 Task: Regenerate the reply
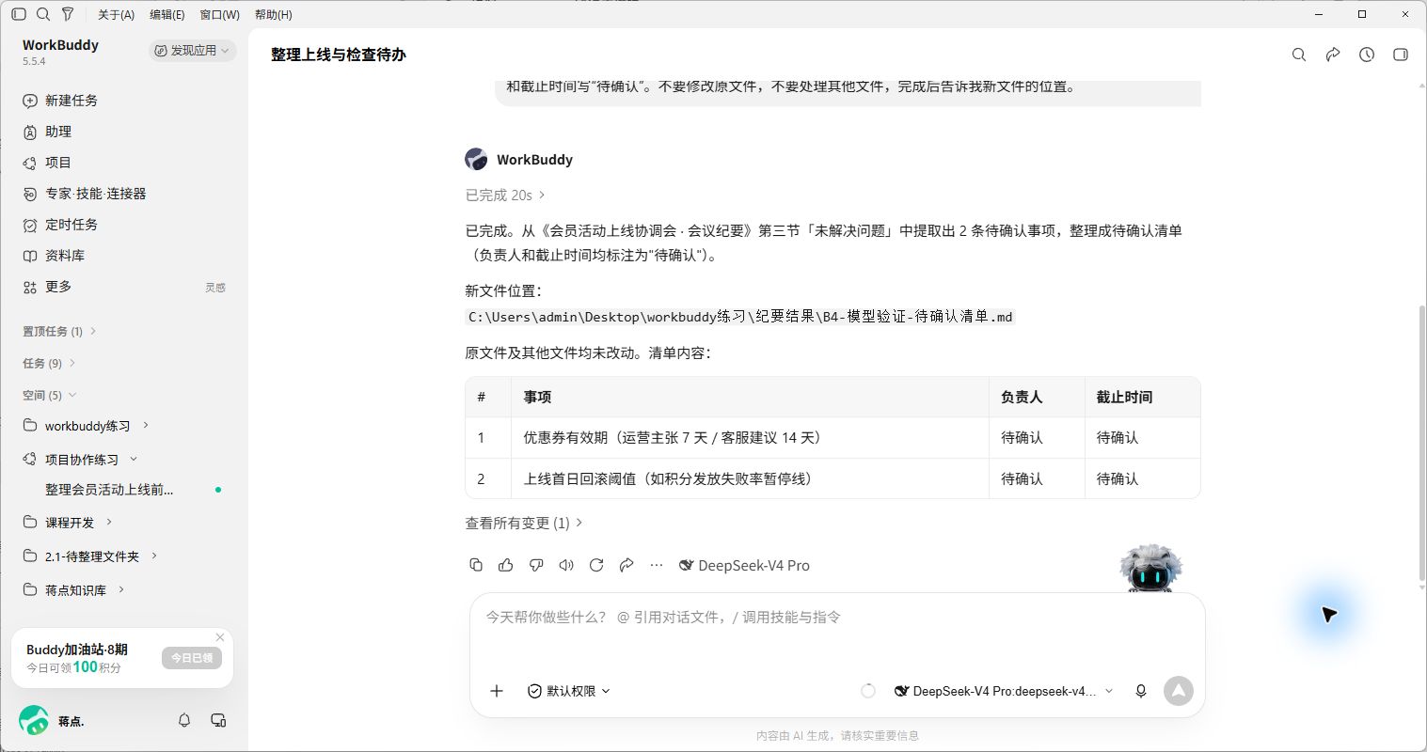coord(596,565)
